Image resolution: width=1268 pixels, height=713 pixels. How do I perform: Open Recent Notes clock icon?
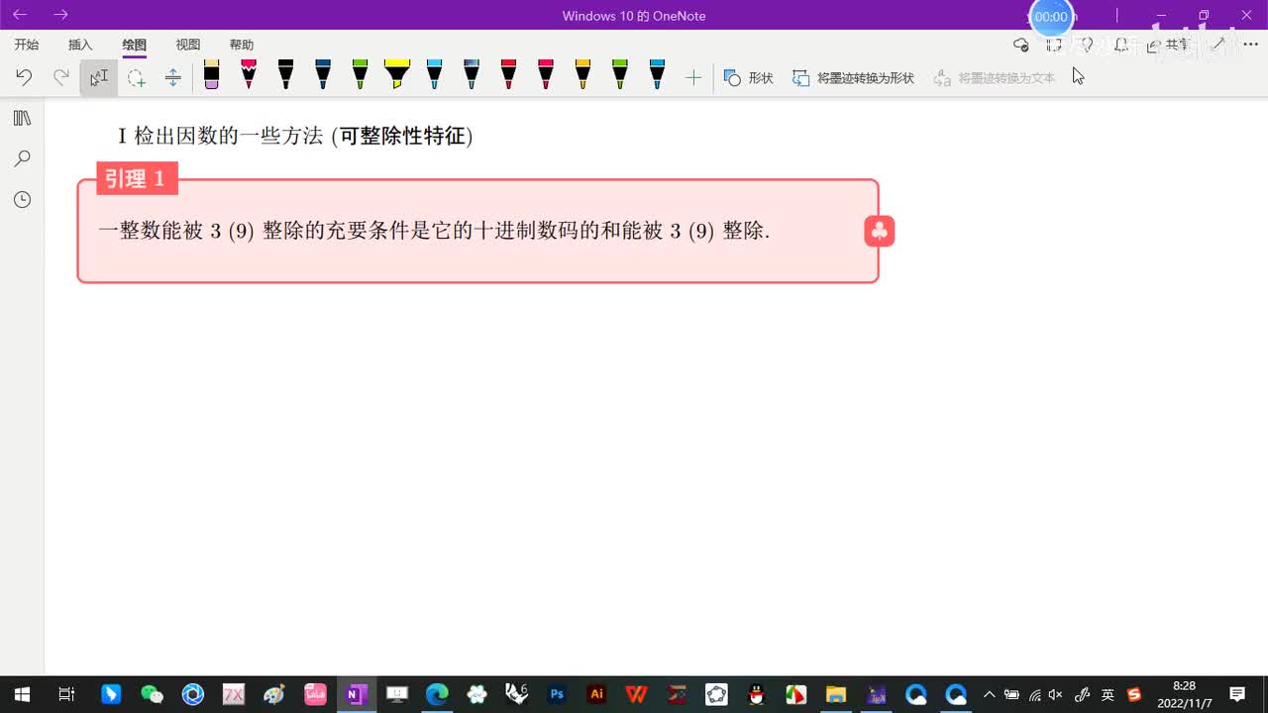(x=22, y=200)
